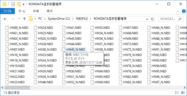Select the file HN52_N.NBD
Image resolution: width=187 pixels, height=96 pixels.
[x=74, y=82]
